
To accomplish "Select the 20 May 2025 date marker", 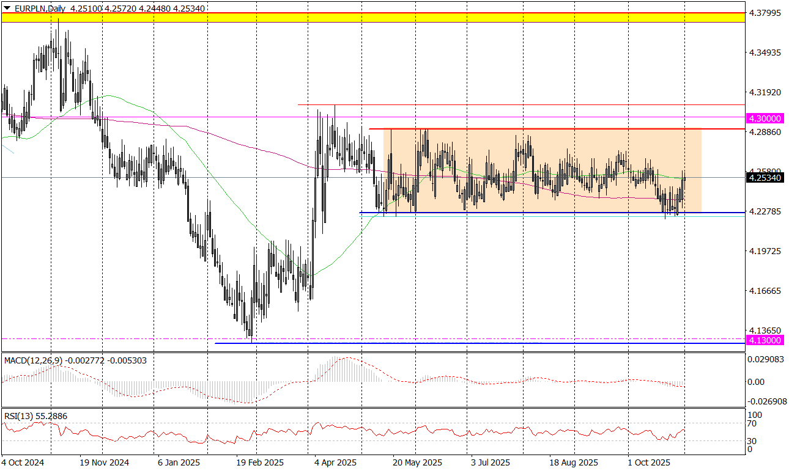I will (x=417, y=463).
